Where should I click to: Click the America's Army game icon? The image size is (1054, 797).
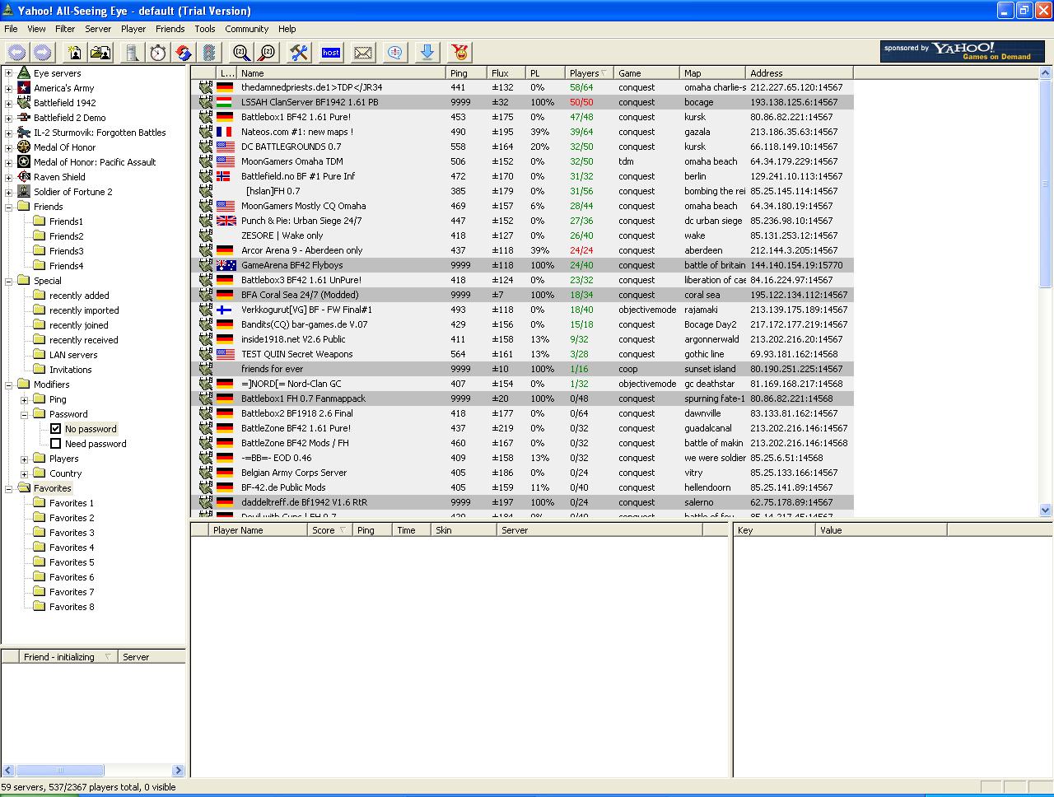tap(24, 88)
